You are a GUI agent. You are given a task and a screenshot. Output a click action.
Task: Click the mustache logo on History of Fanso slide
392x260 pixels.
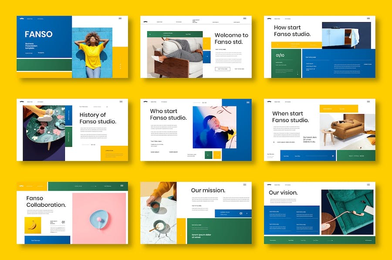tap(22, 102)
